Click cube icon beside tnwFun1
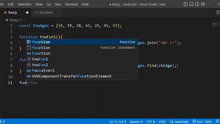 point(29,59)
